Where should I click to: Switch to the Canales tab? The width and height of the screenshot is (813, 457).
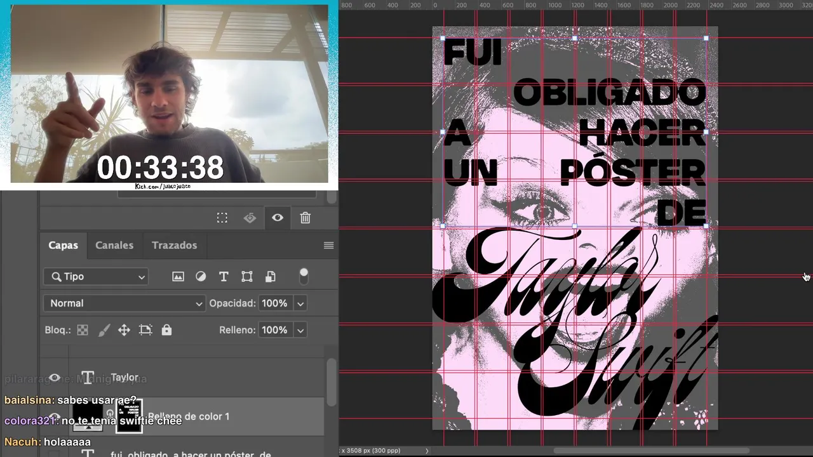click(114, 245)
